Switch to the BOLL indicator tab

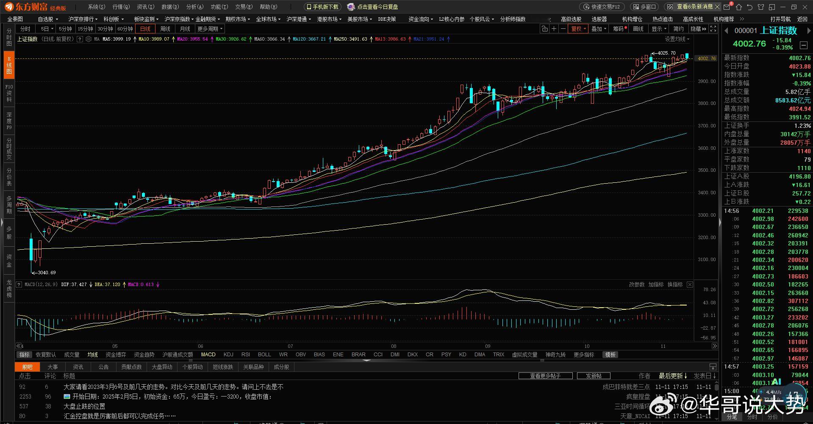(264, 355)
